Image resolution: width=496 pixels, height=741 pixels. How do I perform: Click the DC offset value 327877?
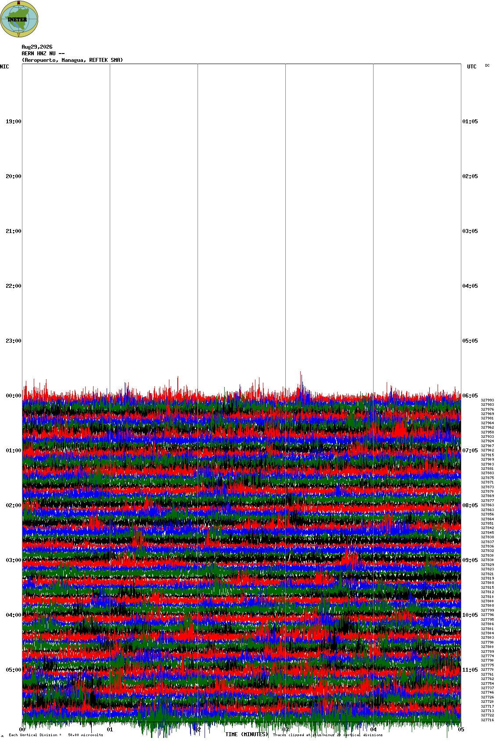click(x=487, y=501)
